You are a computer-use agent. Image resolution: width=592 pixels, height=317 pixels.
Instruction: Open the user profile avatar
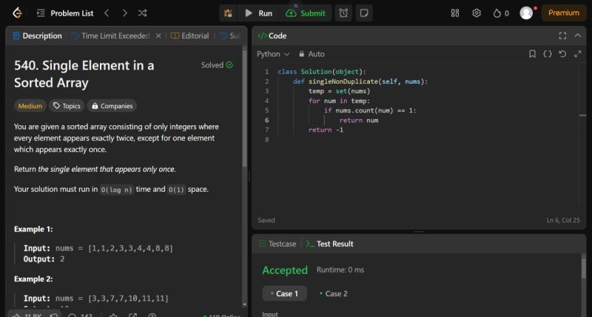pyautogui.click(x=526, y=13)
